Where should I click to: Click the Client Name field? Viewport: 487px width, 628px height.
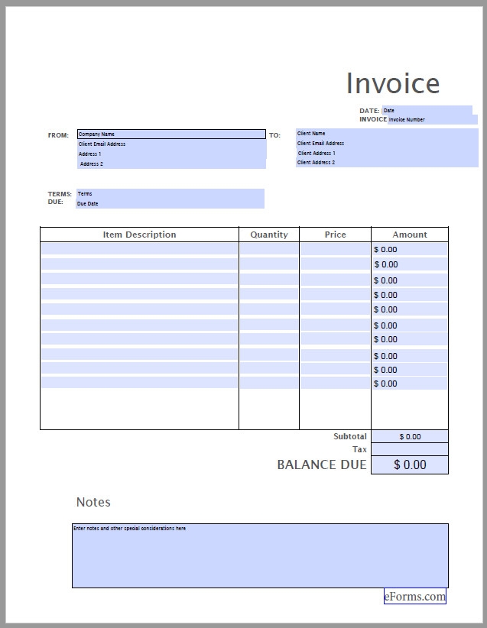[386, 134]
